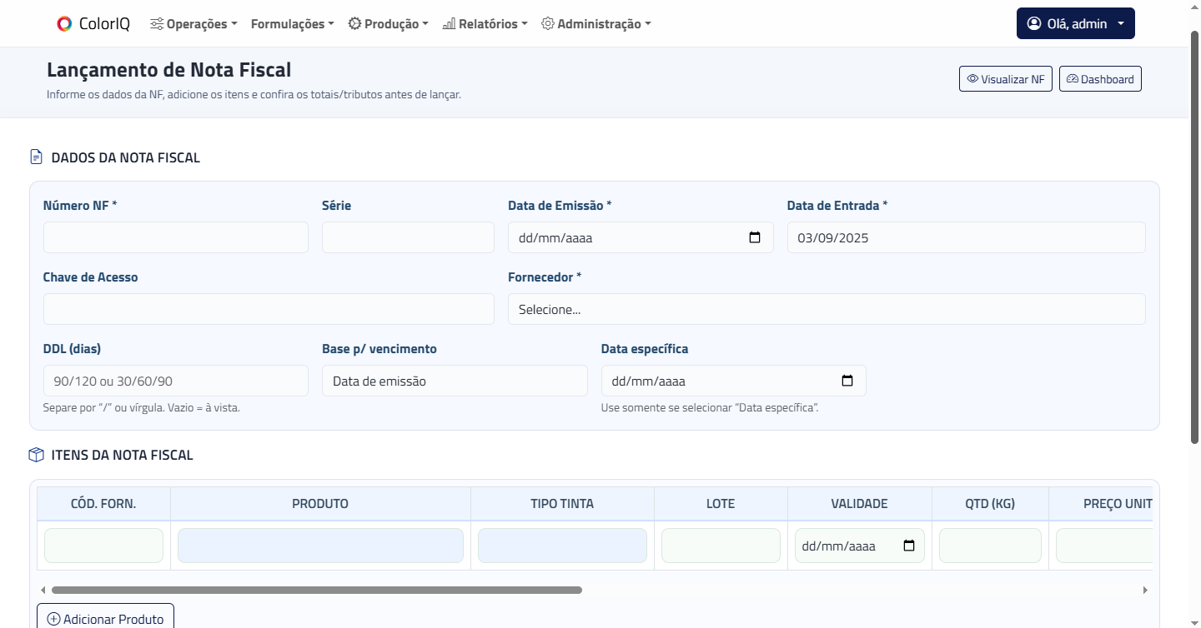Click the CÓD. FORN. column header
Screen dimensions: 1201x628
coord(103,504)
